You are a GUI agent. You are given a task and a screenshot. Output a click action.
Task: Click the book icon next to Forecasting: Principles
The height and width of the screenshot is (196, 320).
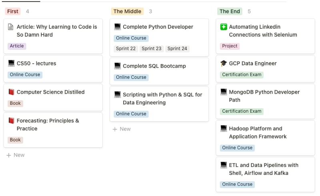click(11, 121)
